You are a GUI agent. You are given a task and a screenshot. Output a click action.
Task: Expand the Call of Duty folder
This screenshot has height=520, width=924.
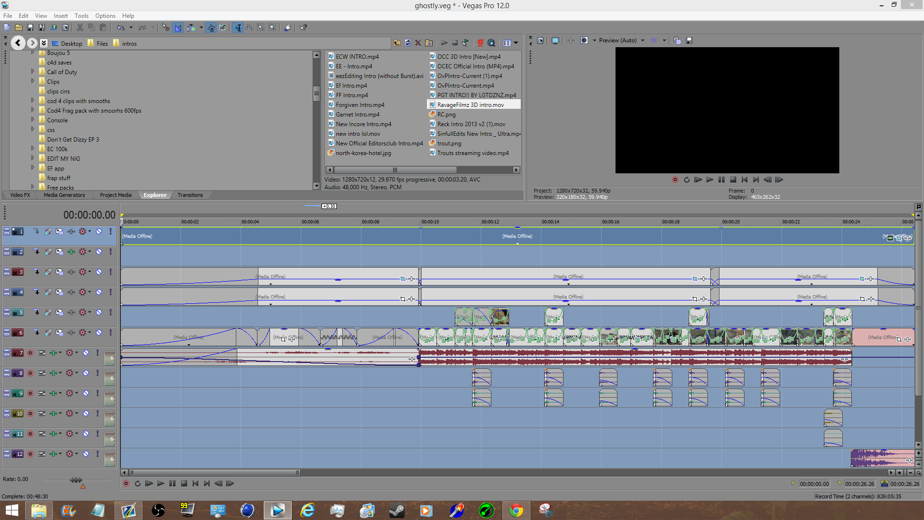pos(33,72)
